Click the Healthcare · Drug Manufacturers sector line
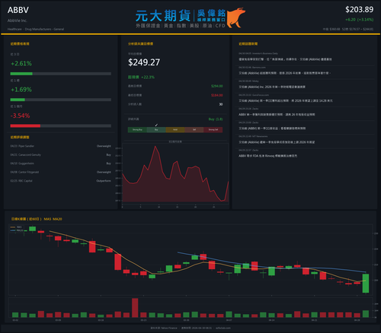Screen dimensions: 381x333 coord(36,29)
